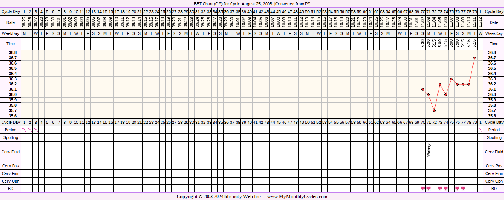504x200 pixels.
Task: Select the 11/11 date column header
Action: pos(474,22)
